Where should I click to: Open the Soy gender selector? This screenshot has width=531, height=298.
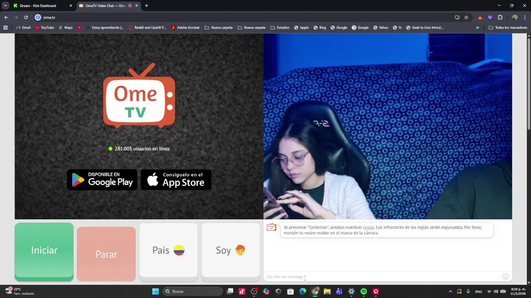pyautogui.click(x=231, y=250)
